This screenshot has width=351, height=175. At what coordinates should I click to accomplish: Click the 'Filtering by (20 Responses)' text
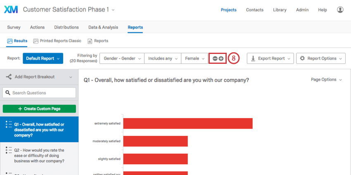(83, 58)
